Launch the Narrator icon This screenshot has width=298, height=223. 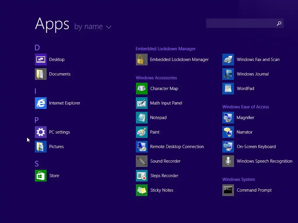[x=228, y=132]
